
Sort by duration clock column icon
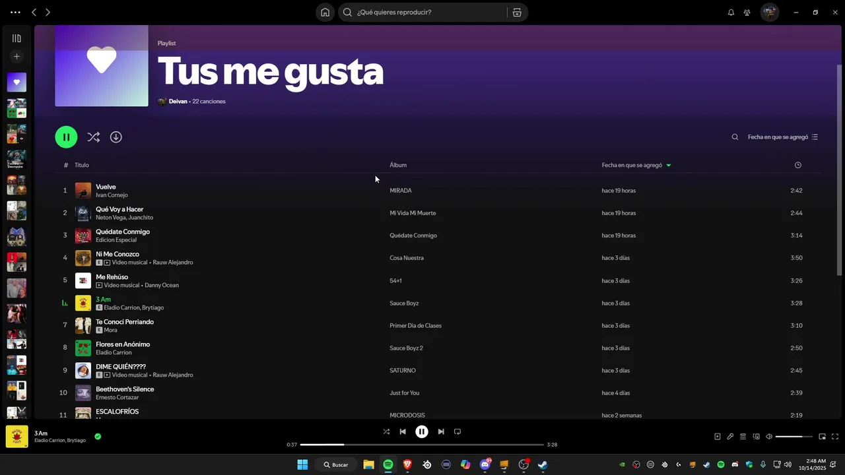[797, 165]
